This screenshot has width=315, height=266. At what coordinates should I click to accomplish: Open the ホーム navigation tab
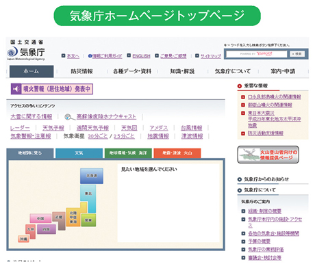pyautogui.click(x=32, y=71)
